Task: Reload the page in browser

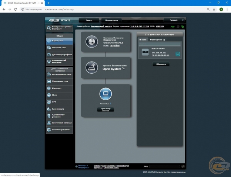Action: click(16, 9)
